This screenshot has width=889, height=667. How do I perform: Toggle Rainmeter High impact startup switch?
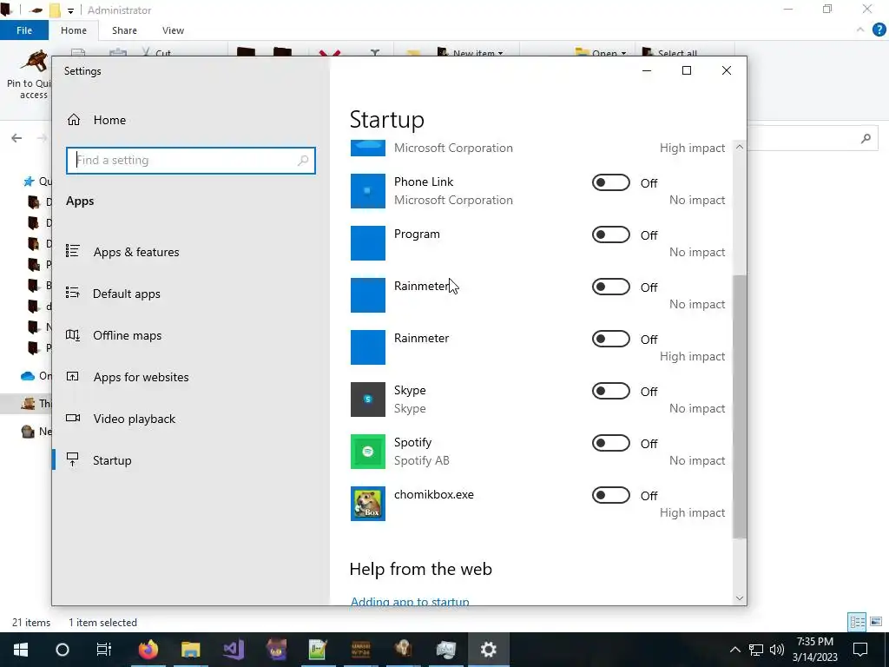coord(610,340)
